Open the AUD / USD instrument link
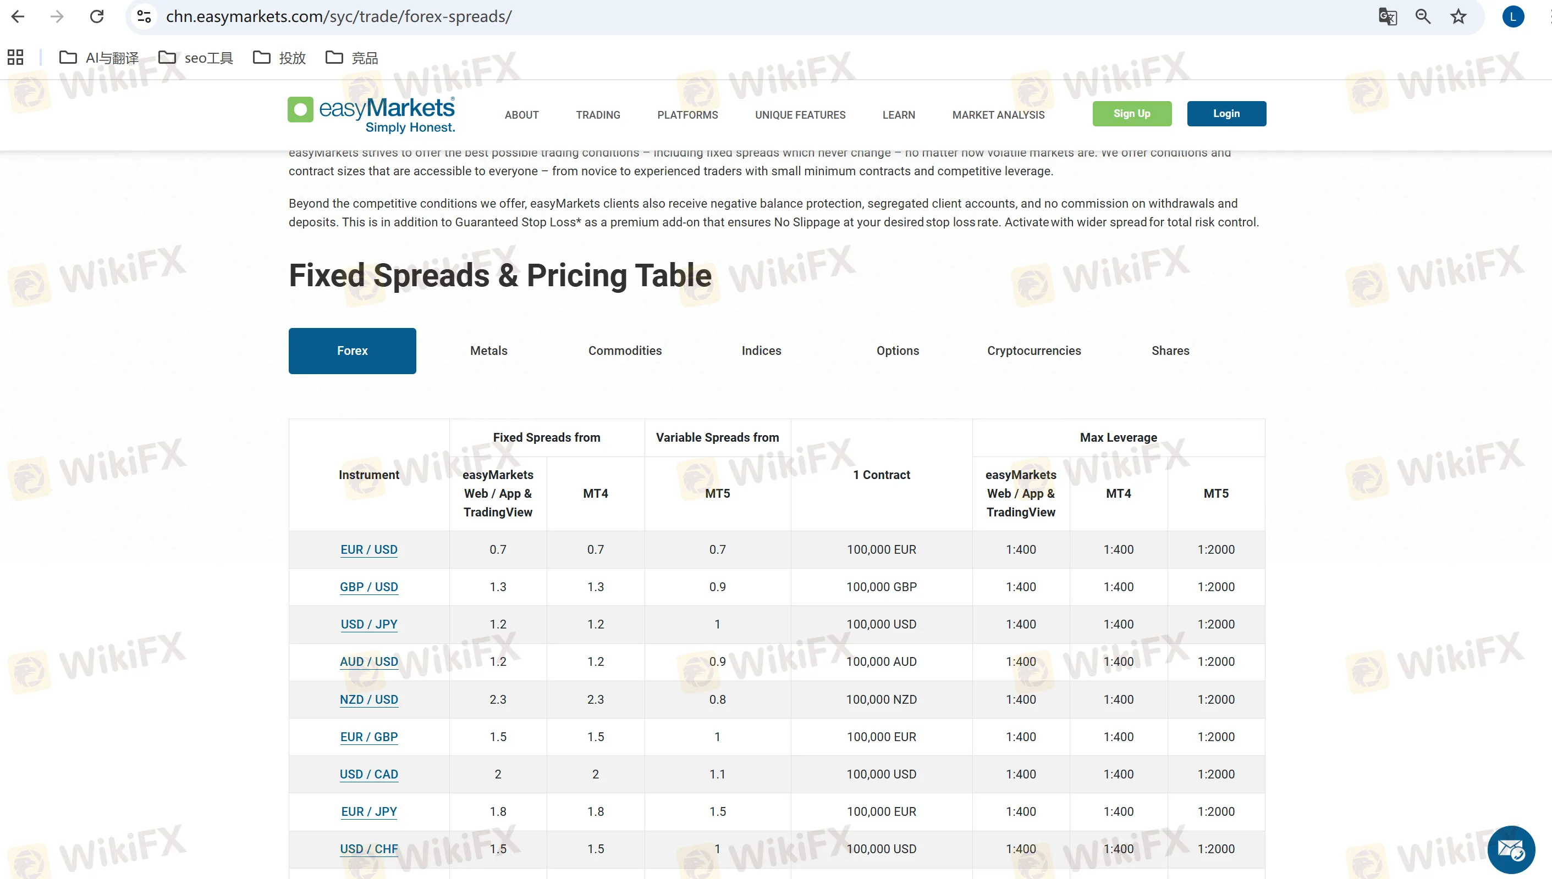This screenshot has width=1552, height=879. tap(368, 661)
